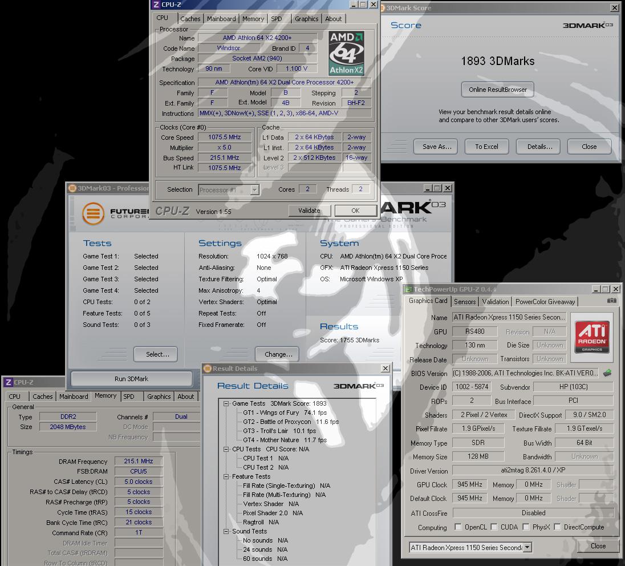Select the Ragtroll result row
Screen dimensions: 625x566
click(x=261, y=523)
